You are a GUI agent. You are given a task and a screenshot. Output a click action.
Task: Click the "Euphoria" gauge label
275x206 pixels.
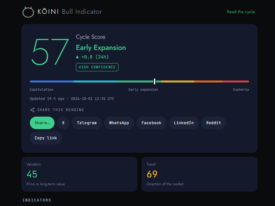241,89
